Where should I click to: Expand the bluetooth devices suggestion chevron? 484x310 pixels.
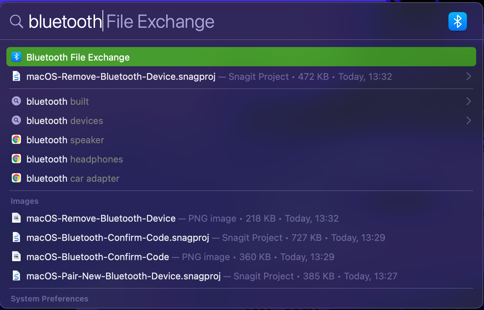469,120
